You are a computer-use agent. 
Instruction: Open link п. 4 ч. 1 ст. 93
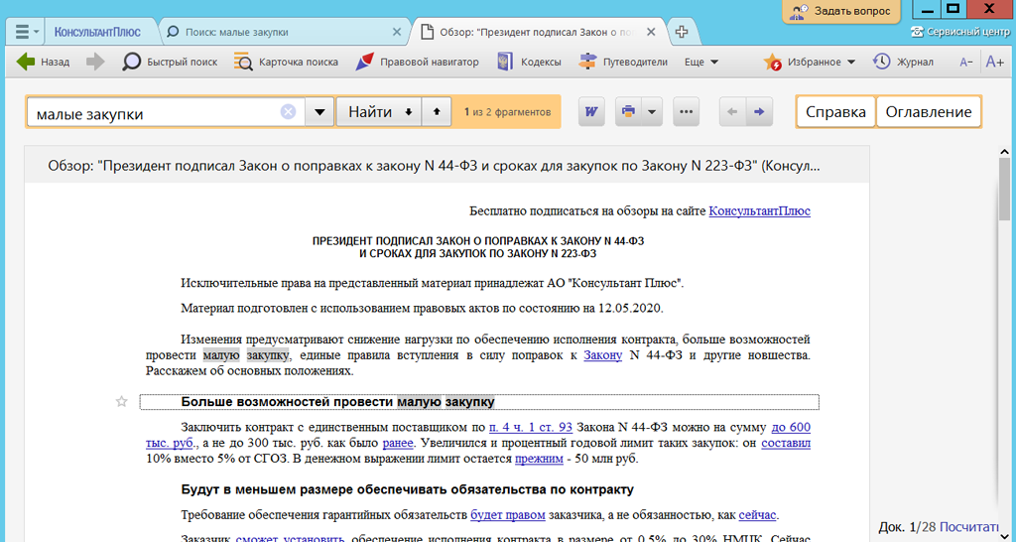coord(531,427)
